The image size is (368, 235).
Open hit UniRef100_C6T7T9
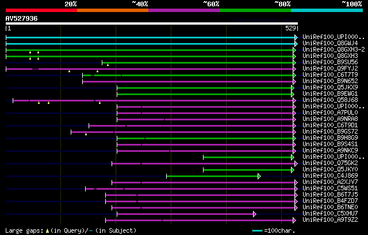pyautogui.click(x=330, y=75)
